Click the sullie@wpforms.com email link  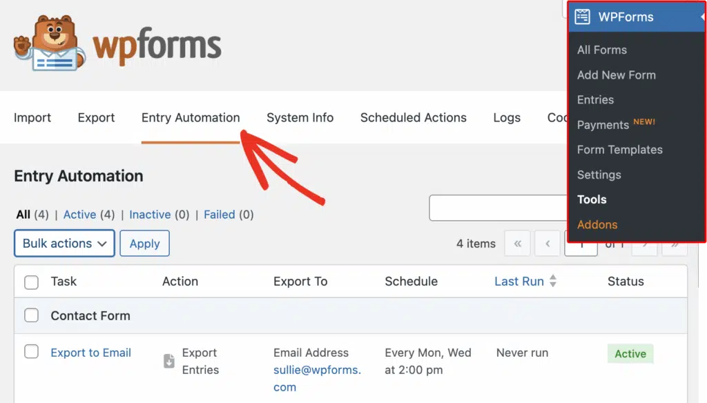[x=317, y=378]
